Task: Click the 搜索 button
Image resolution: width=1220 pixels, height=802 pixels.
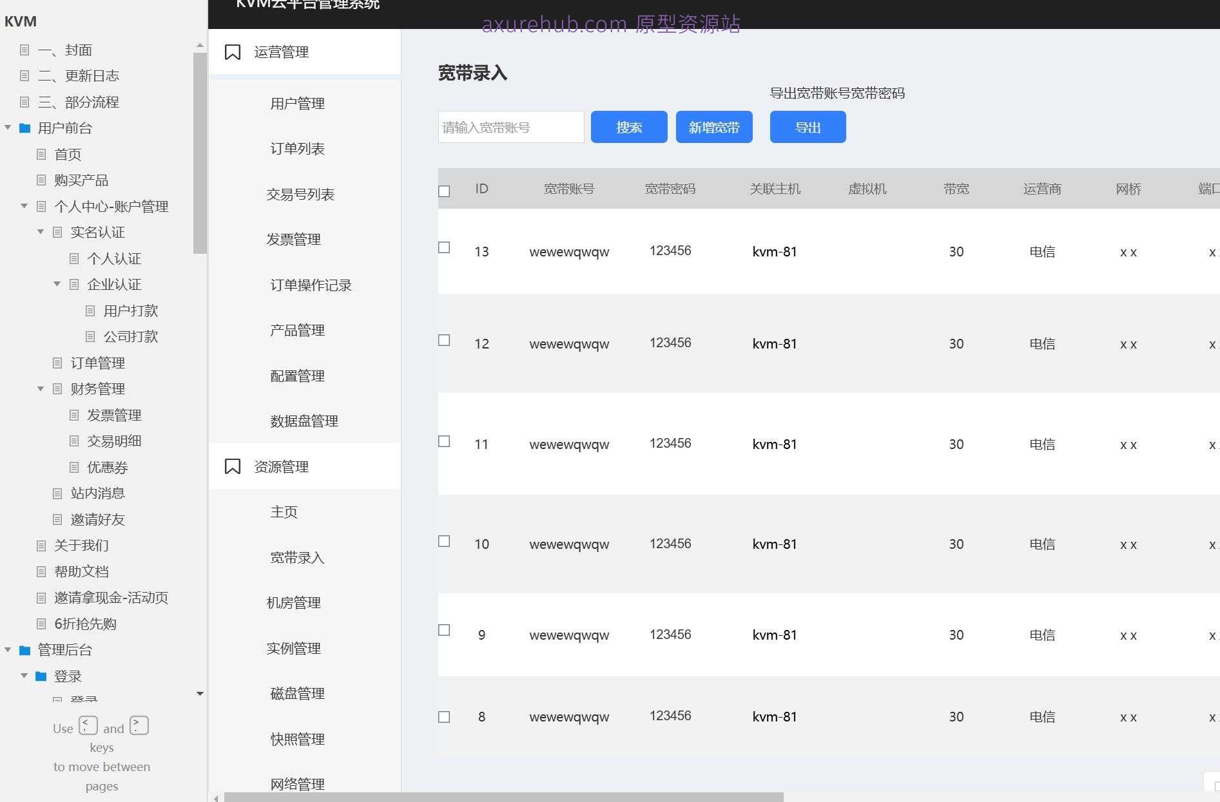Action: pos(628,127)
